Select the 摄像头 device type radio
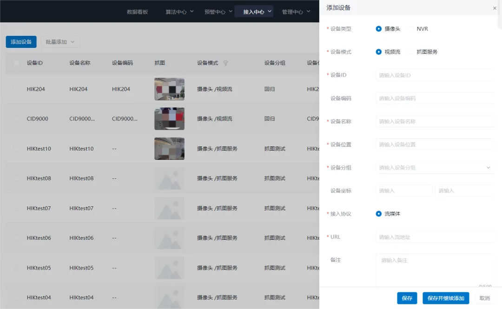 [x=378, y=29]
